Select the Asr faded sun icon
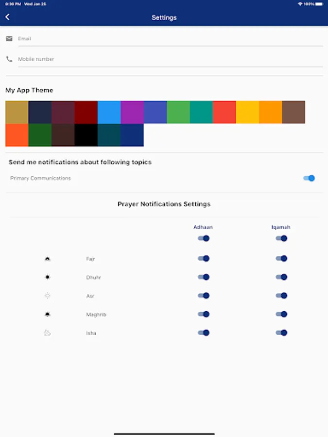Screen dimensions: 328x437 48,296
